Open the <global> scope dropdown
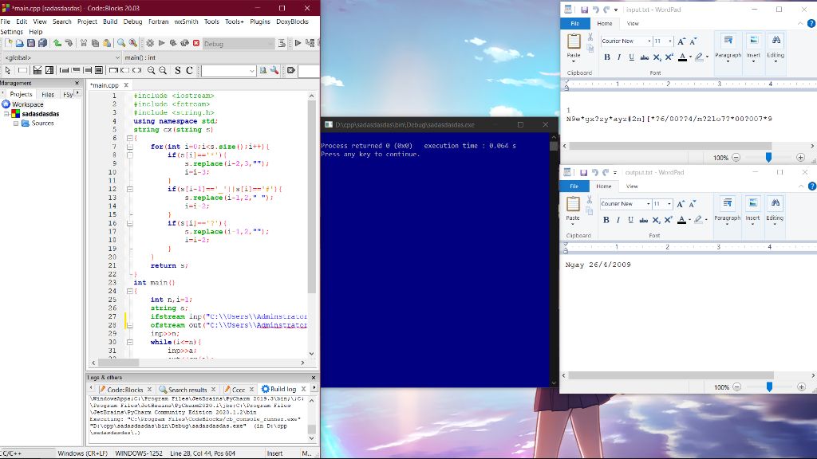Screen dimensions: 817x459 pos(62,57)
